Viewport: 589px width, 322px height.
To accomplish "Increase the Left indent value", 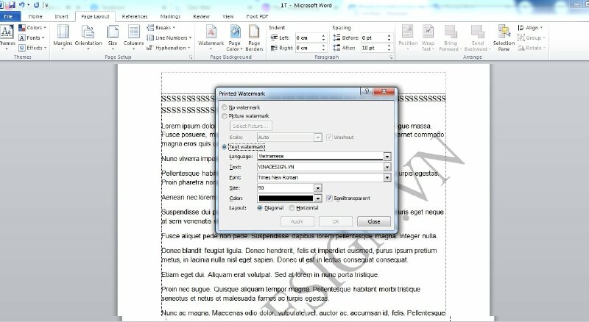I will 323,35.
